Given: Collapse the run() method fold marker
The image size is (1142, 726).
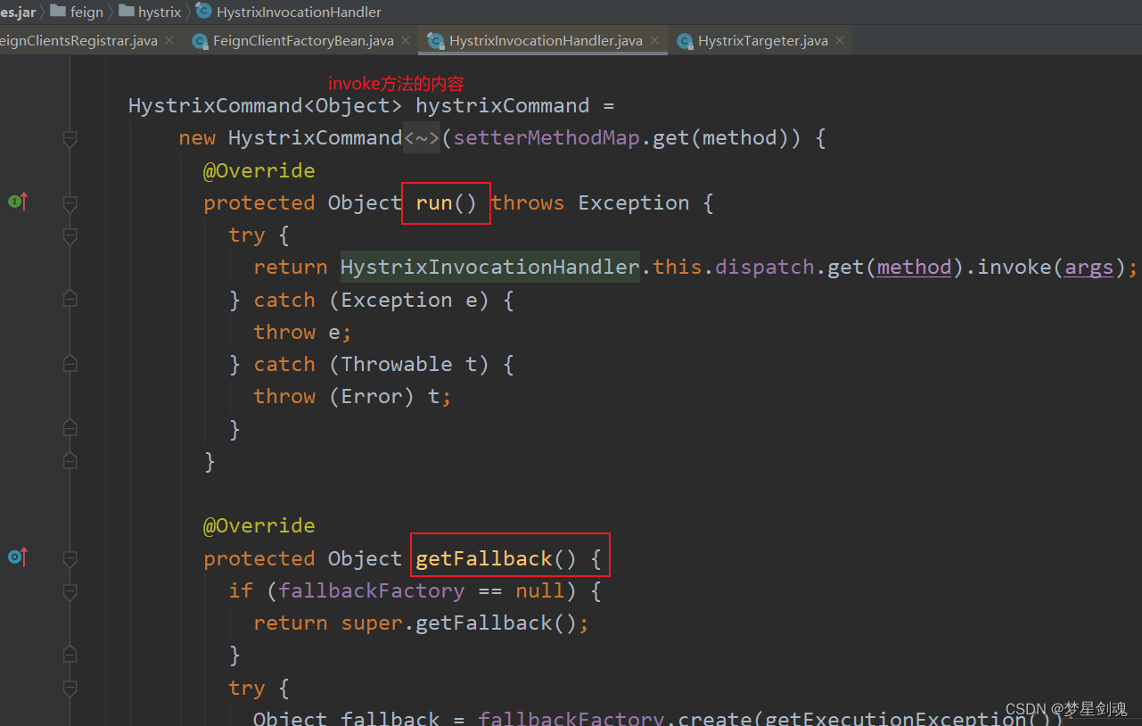Looking at the screenshot, I should (x=70, y=203).
